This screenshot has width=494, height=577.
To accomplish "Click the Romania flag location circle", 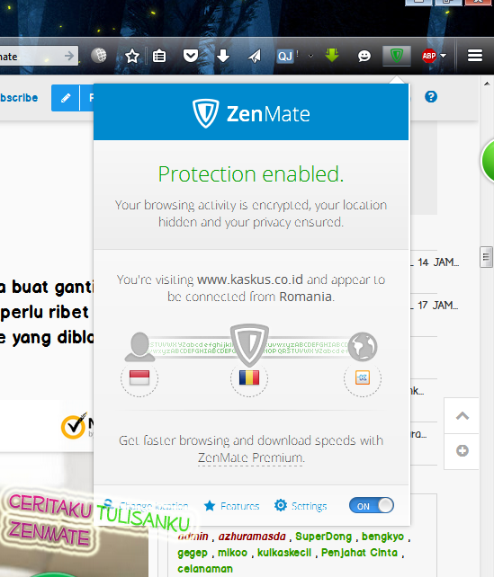I will (x=249, y=377).
